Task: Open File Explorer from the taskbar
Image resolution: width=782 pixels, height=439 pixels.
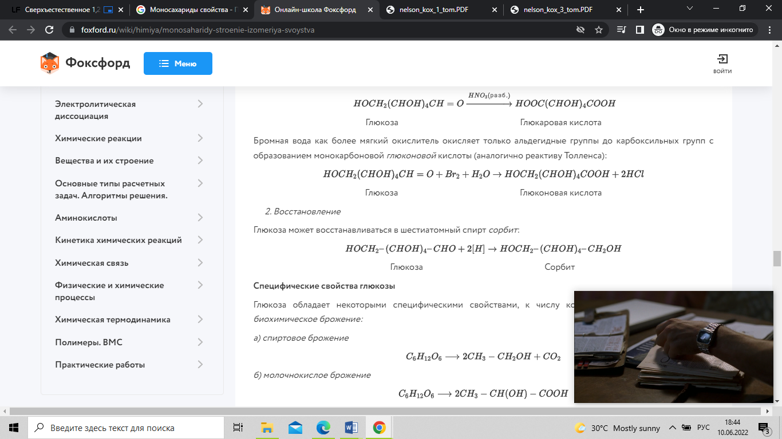Action: [267, 428]
